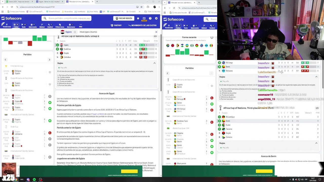Image resolution: width=324 pixels, height=182 pixels.
Task: Favorite the Egipto vs Benin match in Benin window
Action: pyautogui.click(x=212, y=86)
